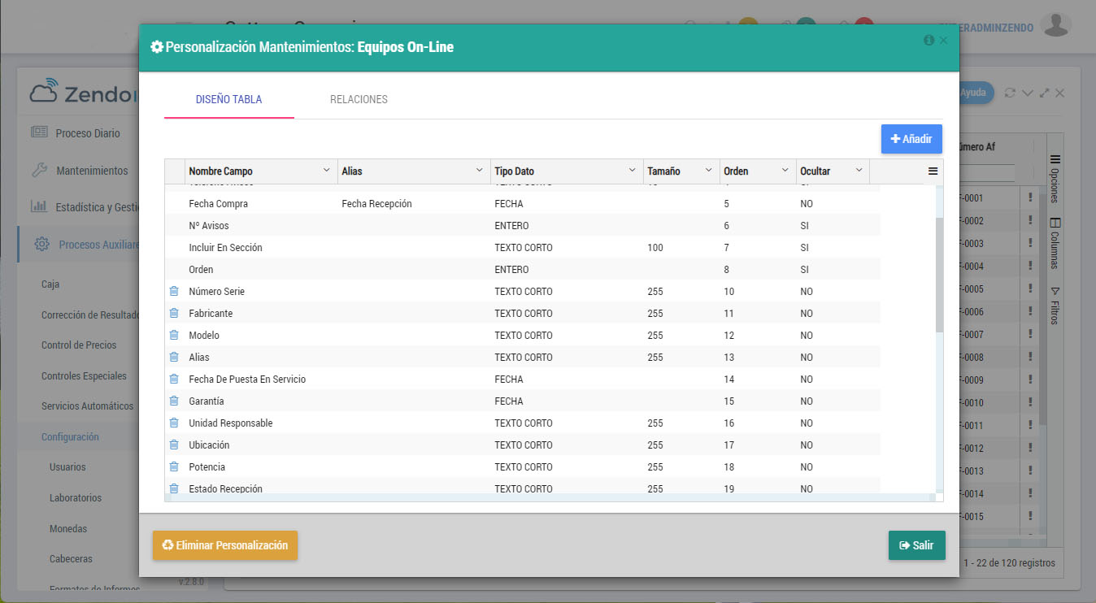Open the Tipo Dato column dropdown arrow

point(633,171)
